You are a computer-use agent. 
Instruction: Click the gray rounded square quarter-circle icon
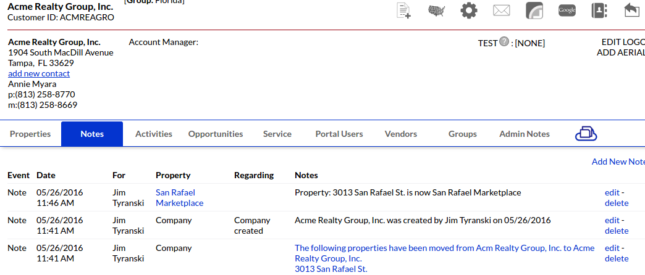pos(534,10)
